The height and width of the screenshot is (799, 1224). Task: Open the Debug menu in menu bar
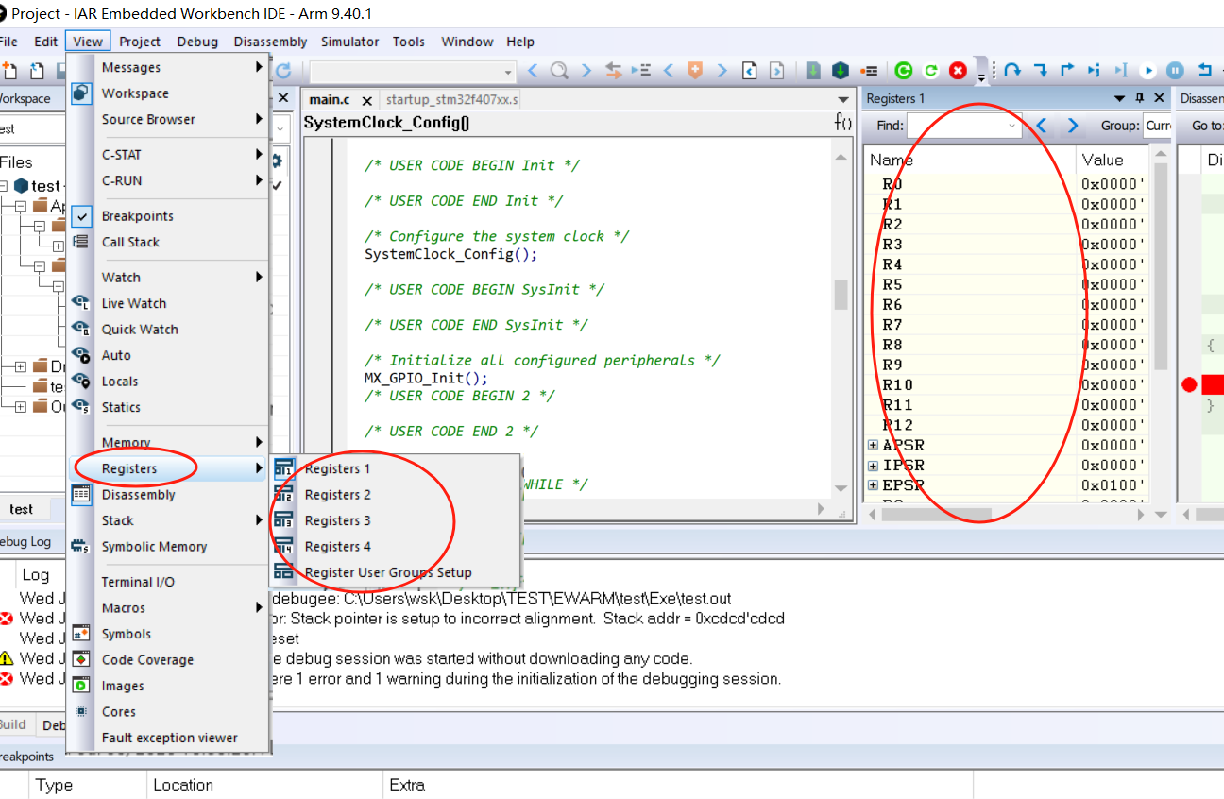click(197, 42)
